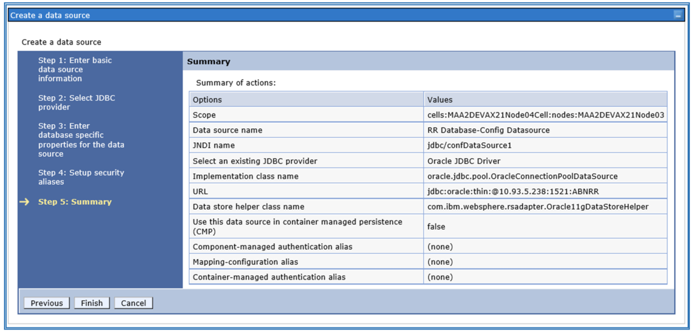The width and height of the screenshot is (691, 333).
Task: Click the Finish button
Action: coord(91,303)
